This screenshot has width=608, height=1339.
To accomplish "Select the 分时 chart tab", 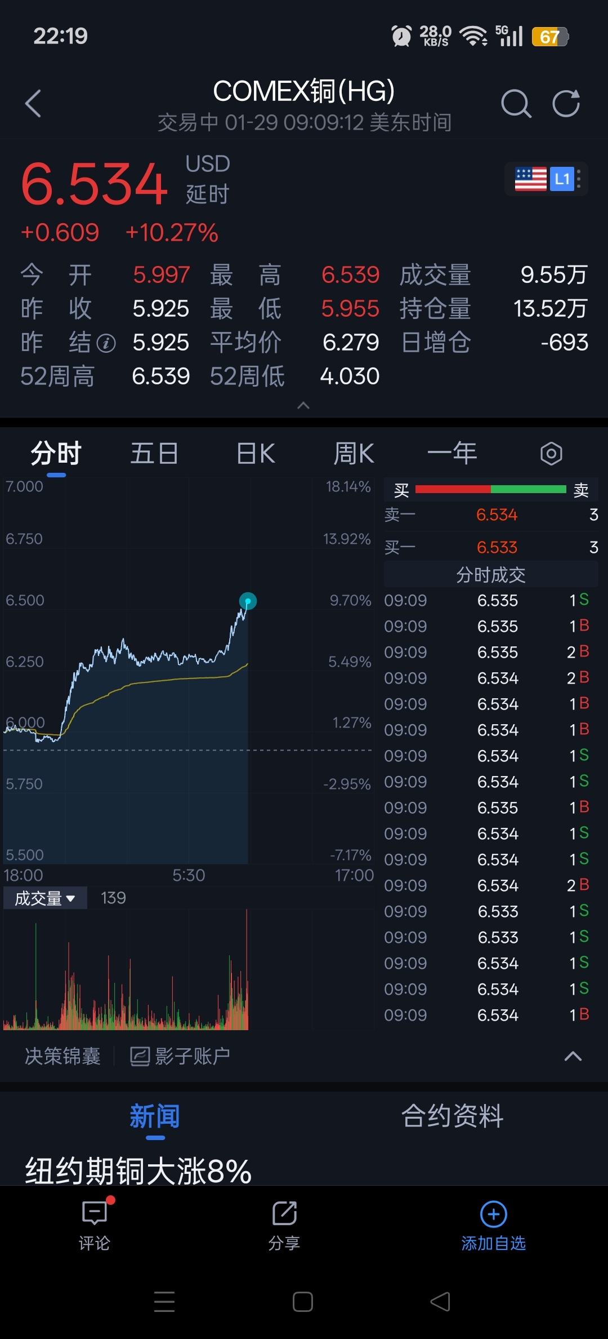I will [56, 453].
